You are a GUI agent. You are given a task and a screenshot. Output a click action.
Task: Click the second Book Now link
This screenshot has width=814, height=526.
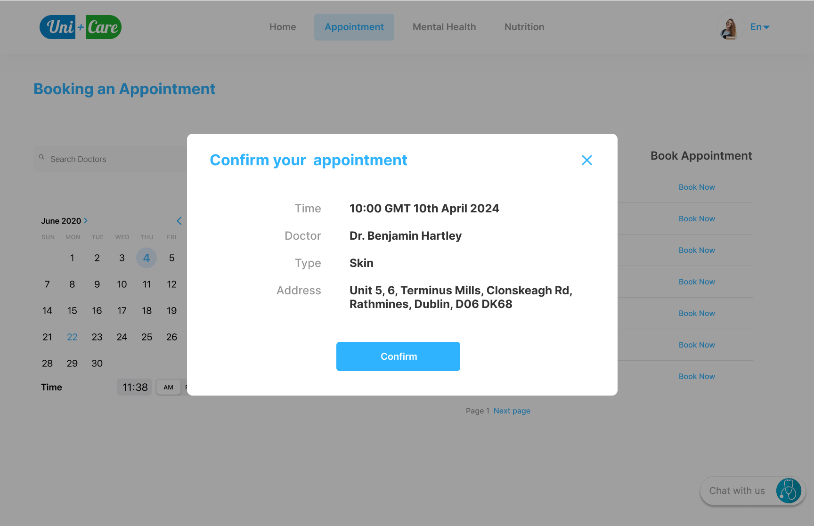(697, 218)
